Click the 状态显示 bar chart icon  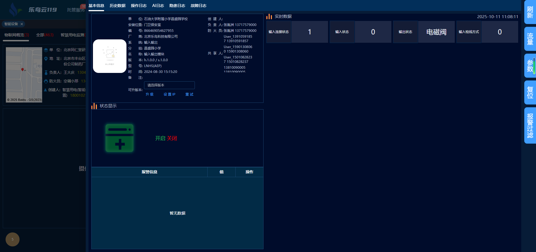point(94,106)
